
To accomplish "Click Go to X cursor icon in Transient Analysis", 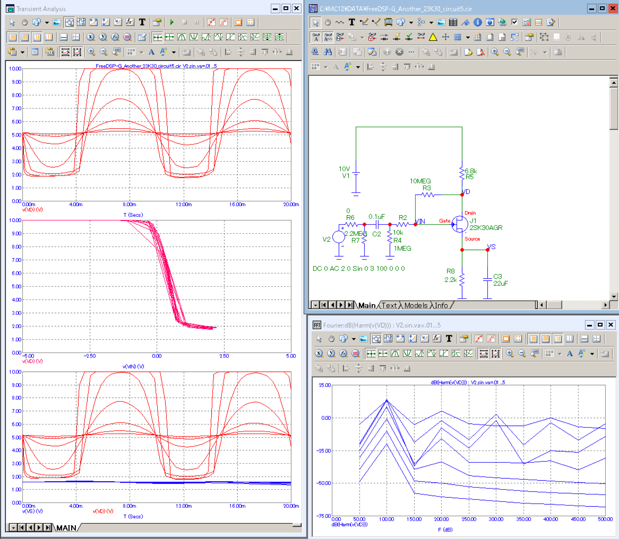I will (90, 37).
